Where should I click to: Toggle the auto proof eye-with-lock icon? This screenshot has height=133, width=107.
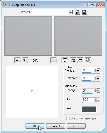click(x=73, y=60)
